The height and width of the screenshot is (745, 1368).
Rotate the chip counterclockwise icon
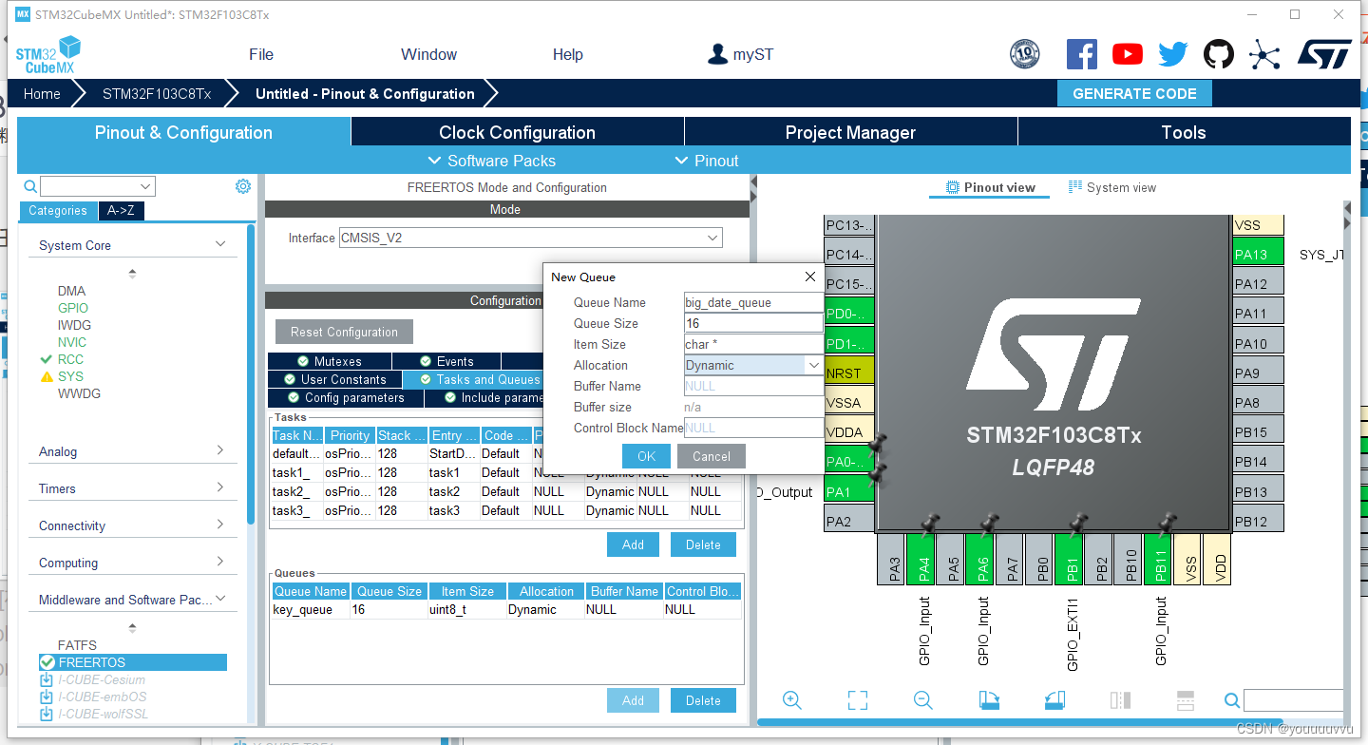coord(1054,700)
